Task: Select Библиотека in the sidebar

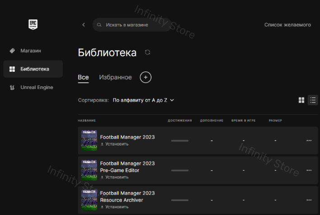Action: (x=33, y=69)
